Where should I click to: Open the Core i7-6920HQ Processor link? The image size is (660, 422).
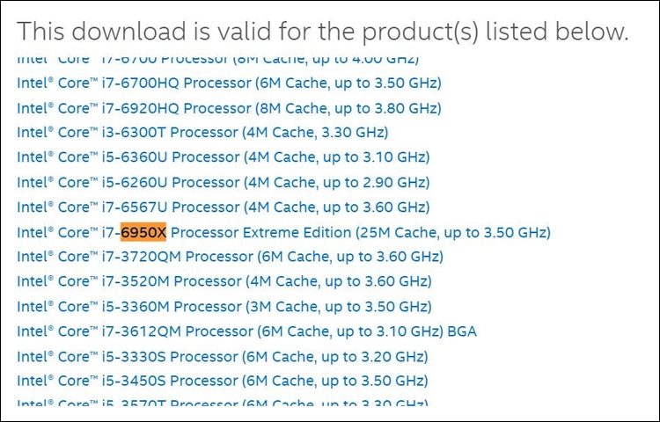pos(229,108)
